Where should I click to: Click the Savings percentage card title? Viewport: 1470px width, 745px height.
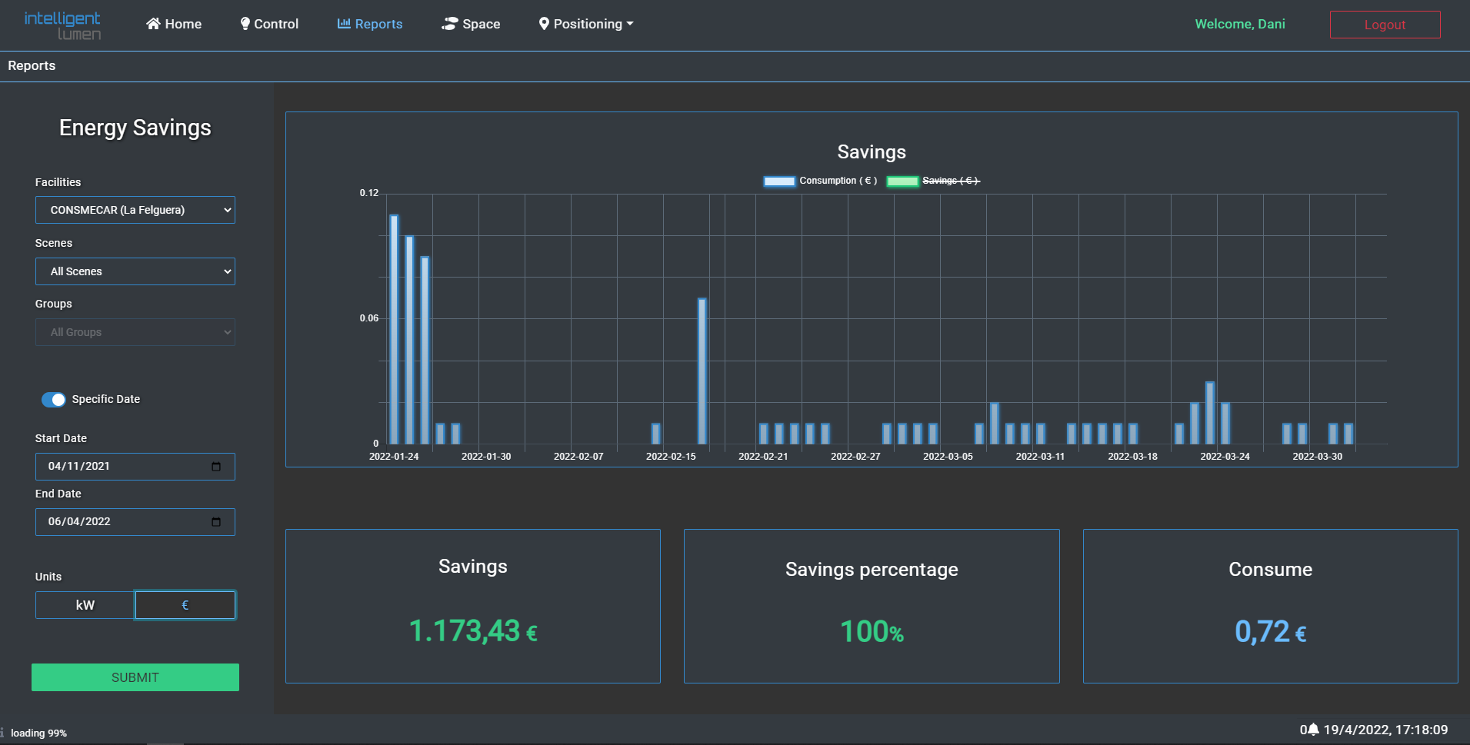[872, 570]
